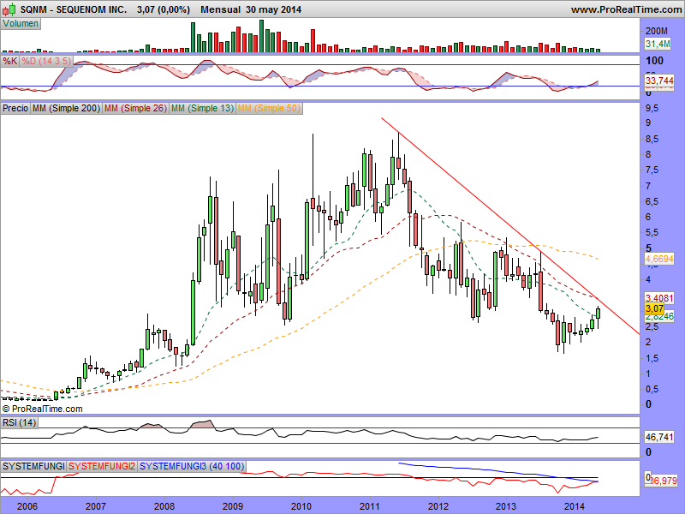The image size is (685, 514).
Task: Click the 3,07 (0,00%) quote text
Action: click(x=164, y=9)
